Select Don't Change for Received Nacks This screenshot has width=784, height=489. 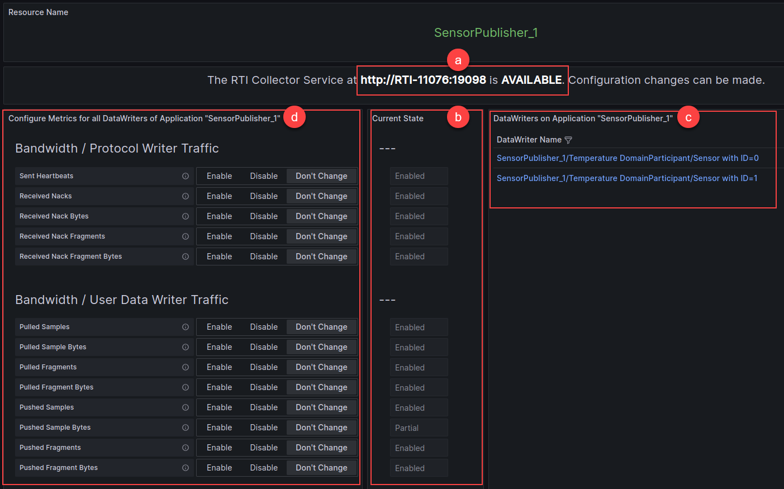pyautogui.click(x=321, y=196)
